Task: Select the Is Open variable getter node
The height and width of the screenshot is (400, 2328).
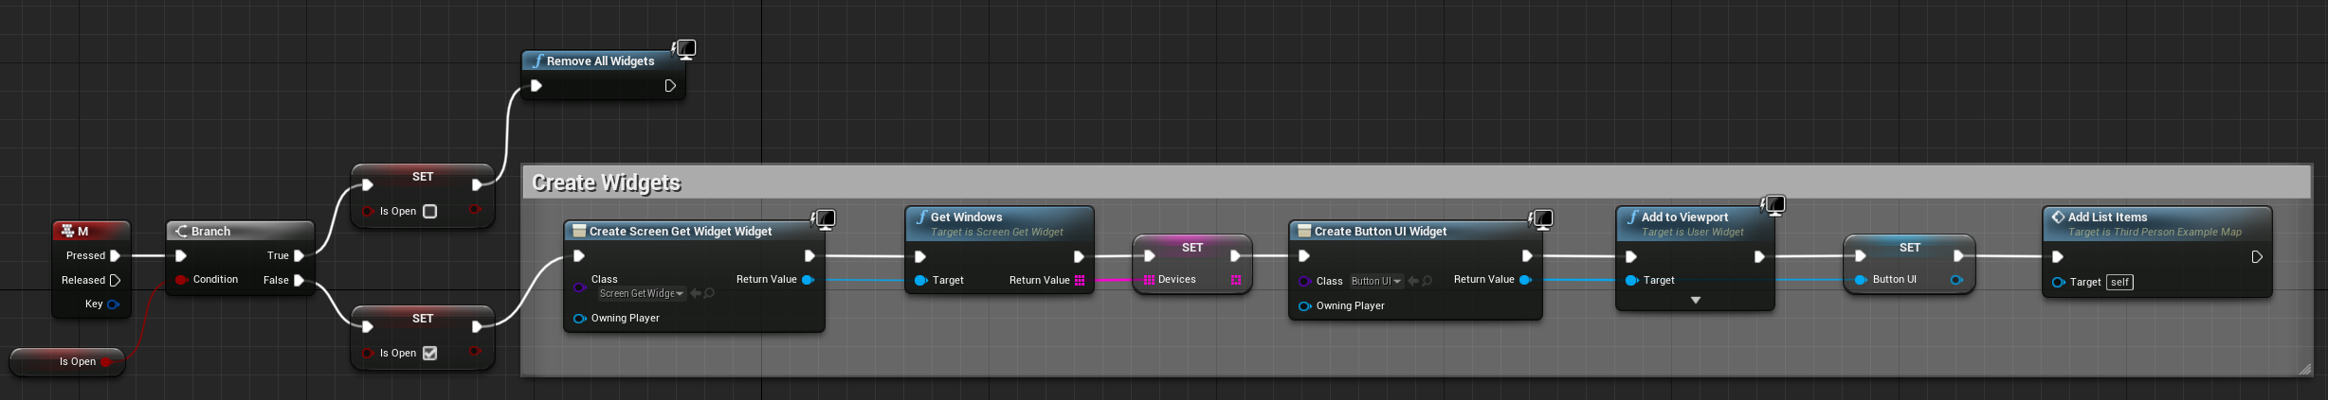Action: point(66,361)
